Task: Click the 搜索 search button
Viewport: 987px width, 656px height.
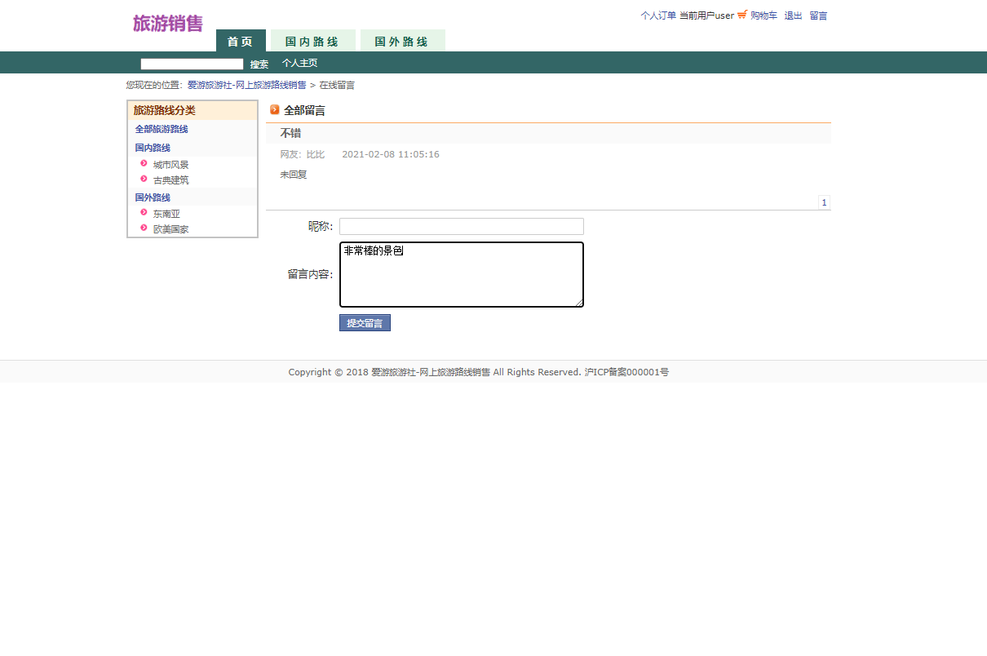Action: [259, 64]
